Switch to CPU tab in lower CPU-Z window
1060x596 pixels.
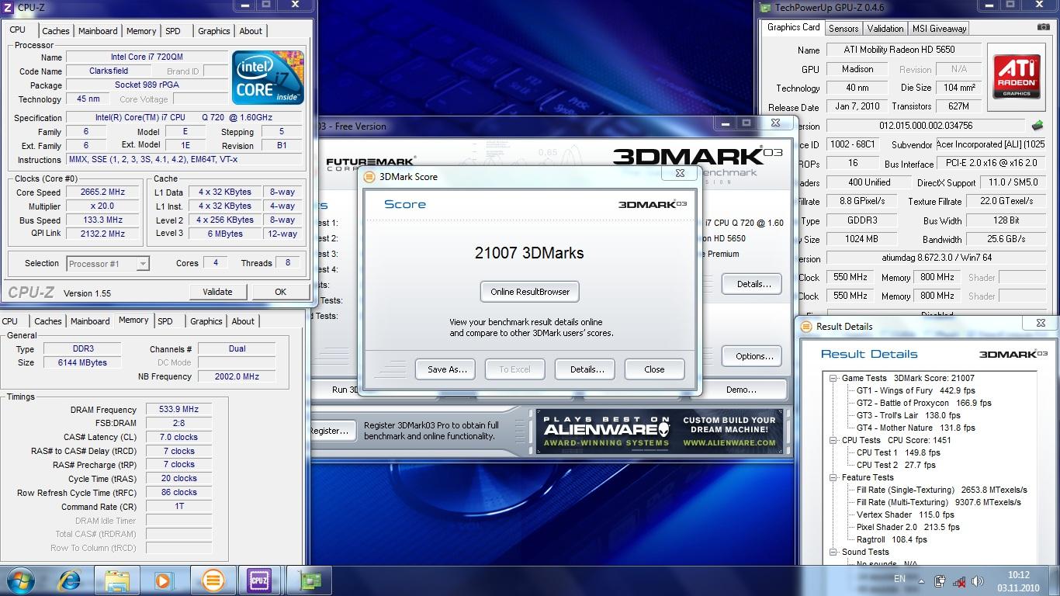10,321
